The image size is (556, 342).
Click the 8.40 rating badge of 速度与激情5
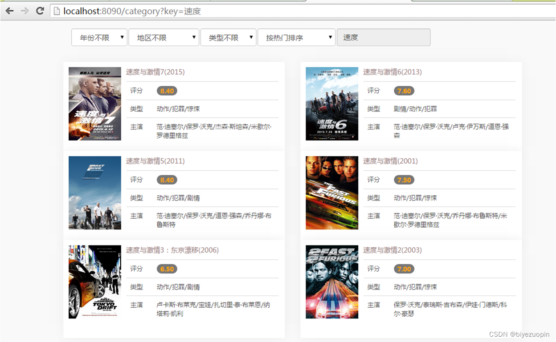click(167, 180)
